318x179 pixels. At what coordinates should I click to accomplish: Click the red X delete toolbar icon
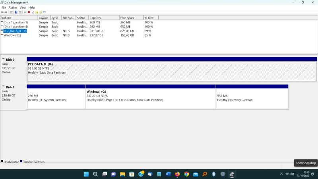pos(29,12)
